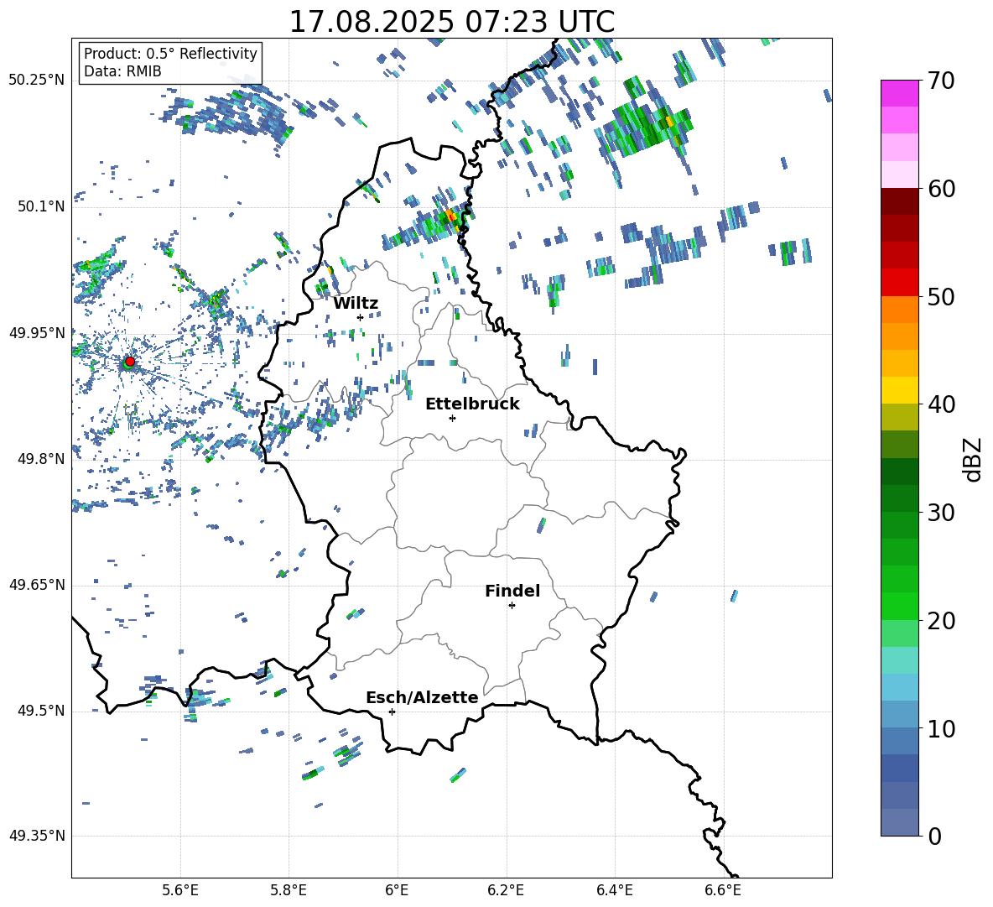The height and width of the screenshot is (907, 993).
Task: Click the 49.95°N latitude label
Action: pyautogui.click(x=37, y=332)
